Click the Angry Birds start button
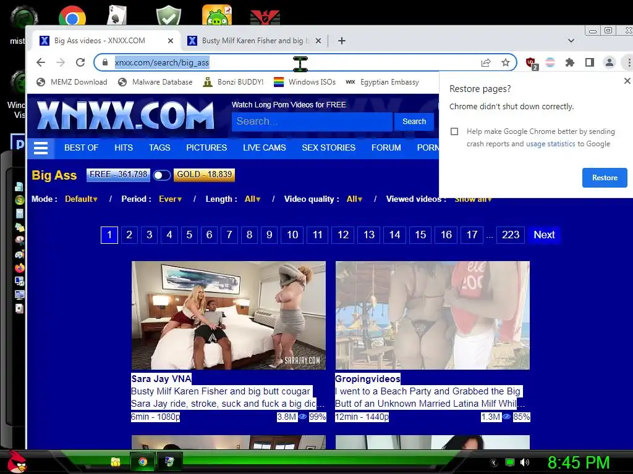Screen dimensions: 633x474 click(16, 462)
